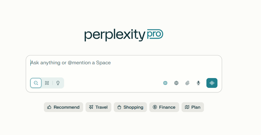Open the Finance suggestion chip
The height and width of the screenshot is (135, 261).
click(164, 107)
